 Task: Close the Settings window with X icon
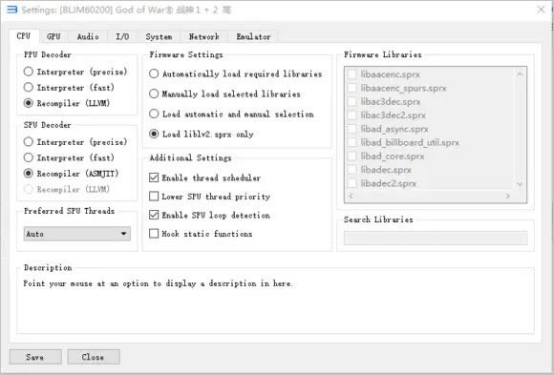pos(541,10)
